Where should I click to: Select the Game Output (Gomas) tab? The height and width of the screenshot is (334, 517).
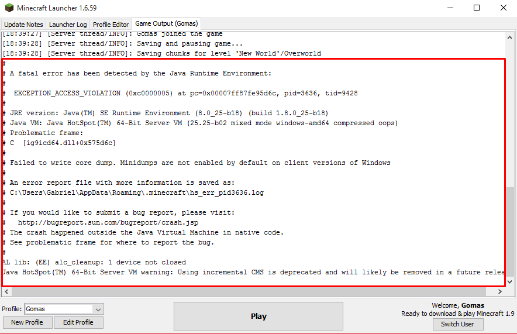(166, 23)
